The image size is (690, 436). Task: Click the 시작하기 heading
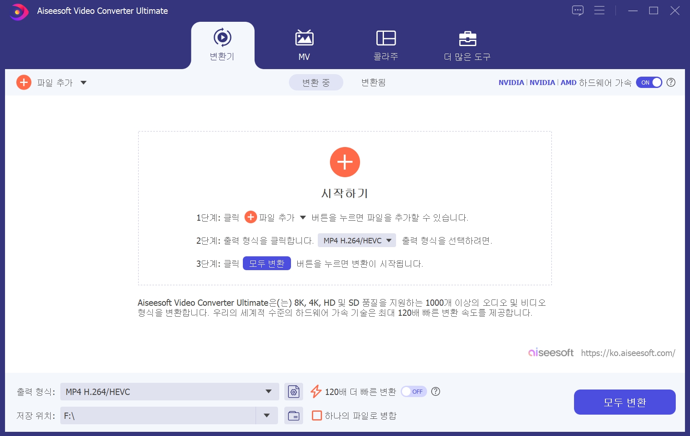(x=345, y=193)
